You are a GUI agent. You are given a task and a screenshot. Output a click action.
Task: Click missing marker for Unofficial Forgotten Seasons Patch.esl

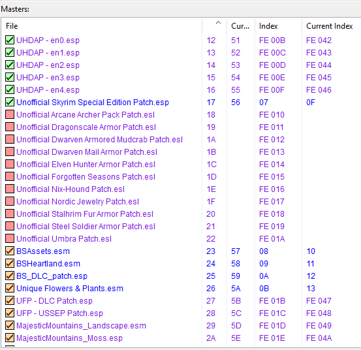(10, 176)
